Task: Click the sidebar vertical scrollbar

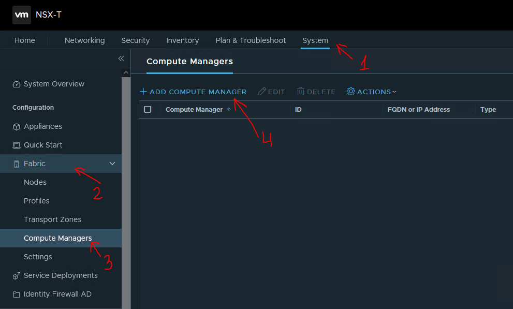Action: coord(126,193)
